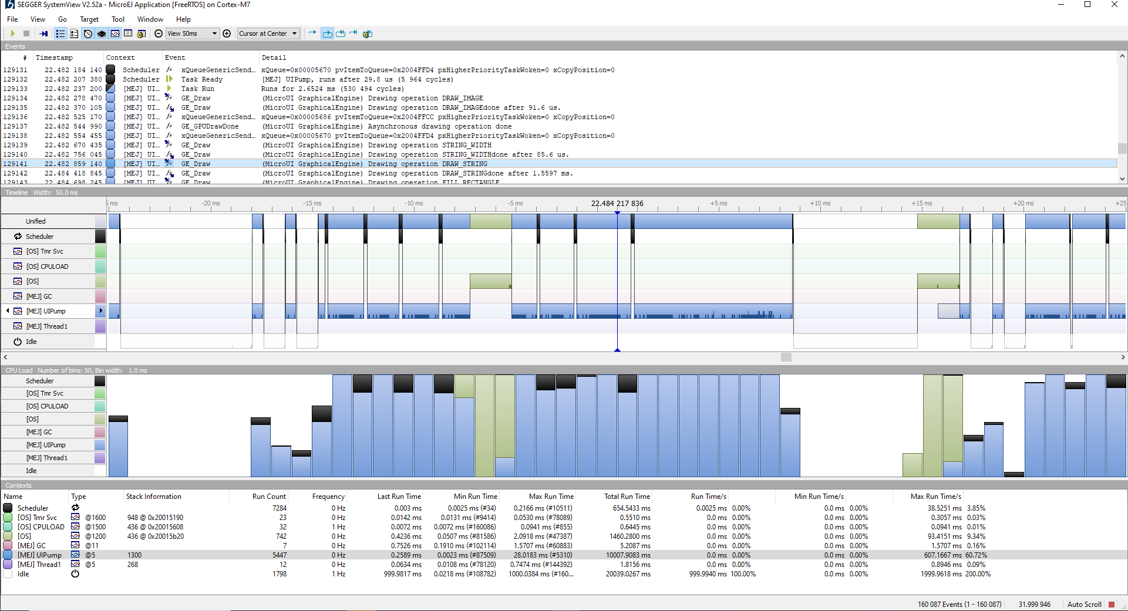Click the [MEJ] GC pink color swatch
1128x611 pixels.
pos(100,296)
